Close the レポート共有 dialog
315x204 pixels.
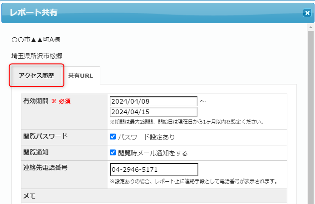[x=307, y=13]
